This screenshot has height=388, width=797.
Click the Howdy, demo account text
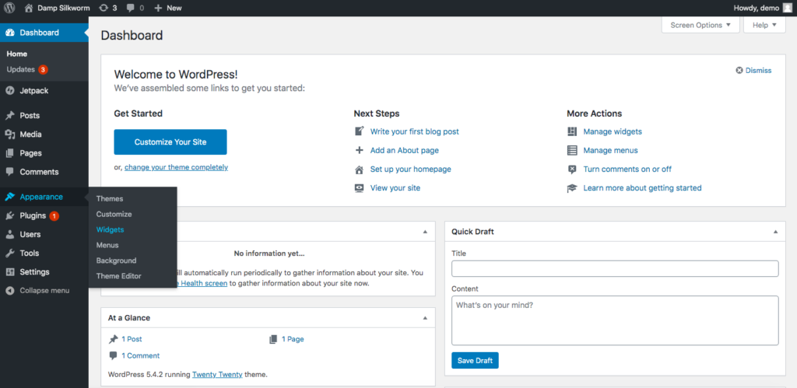coord(757,8)
